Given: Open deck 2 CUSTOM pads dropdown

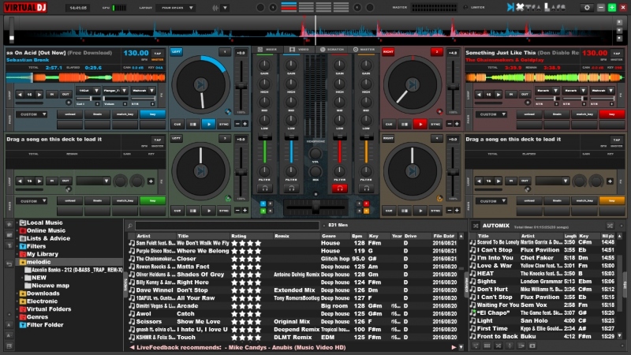Looking at the screenshot, I should pyautogui.click(x=491, y=114).
